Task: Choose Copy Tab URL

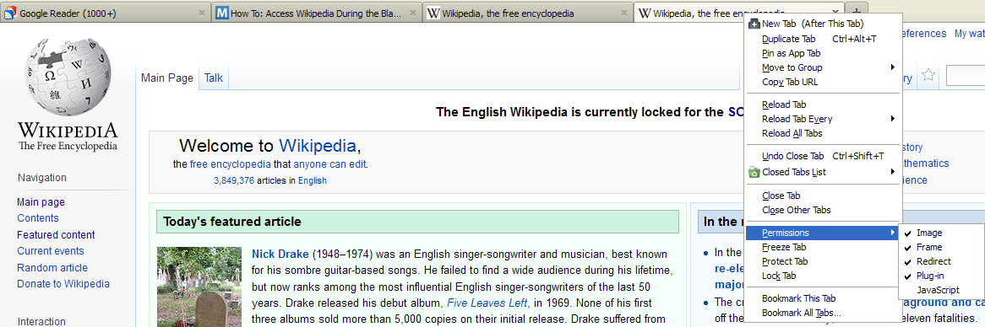Action: point(823,82)
